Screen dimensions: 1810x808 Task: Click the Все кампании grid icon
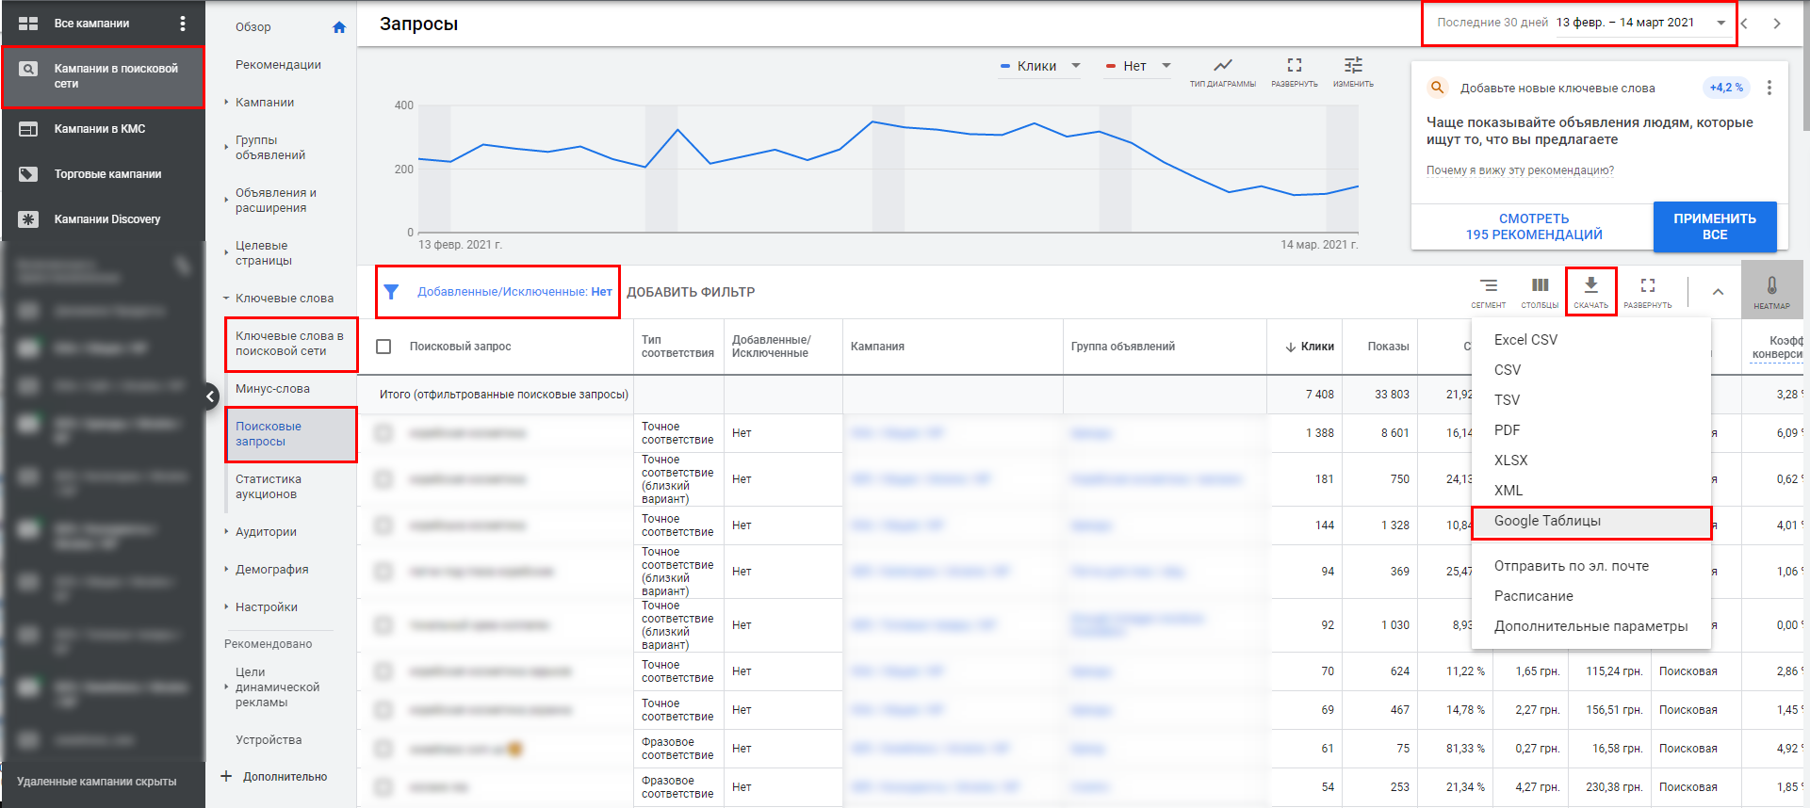point(28,24)
